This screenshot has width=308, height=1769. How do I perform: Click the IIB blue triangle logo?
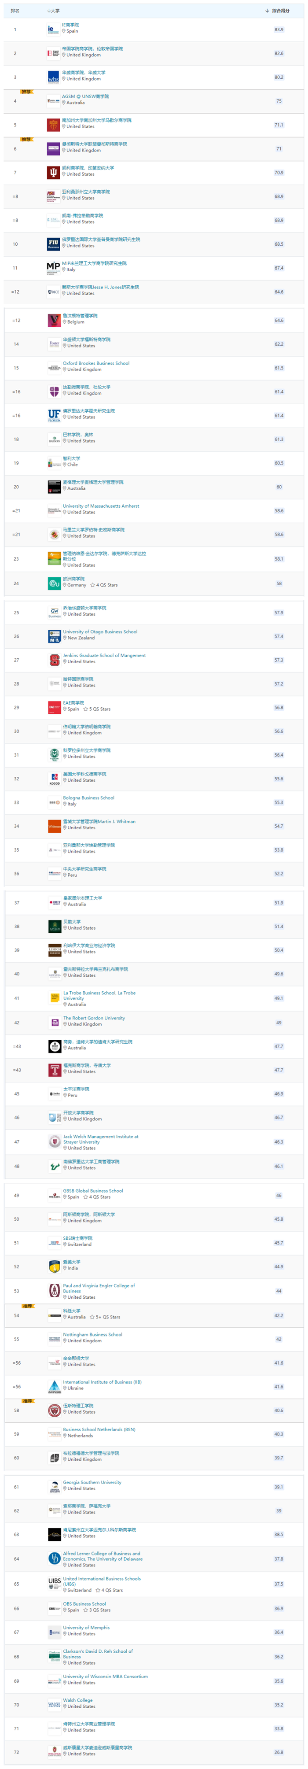coord(54,1386)
